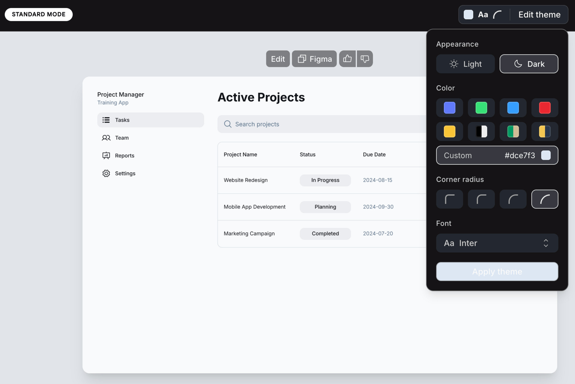
Task: Click the thumbs up icon
Action: tap(347, 59)
